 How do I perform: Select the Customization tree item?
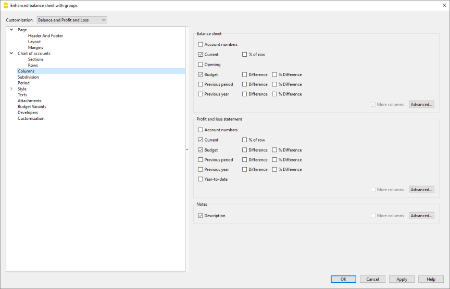tap(31, 118)
